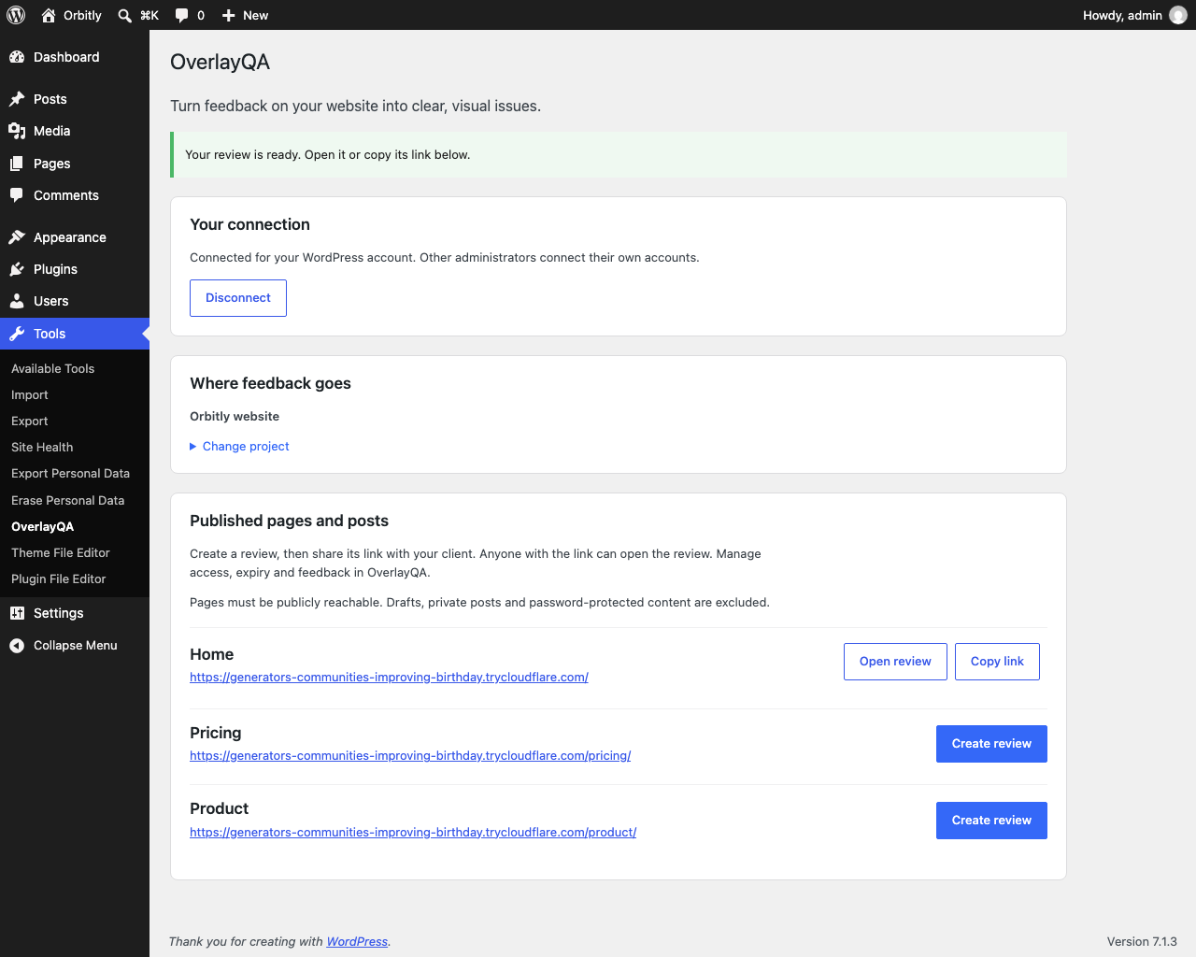The height and width of the screenshot is (957, 1196).
Task: Create review for the Pricing page
Action: 991,744
